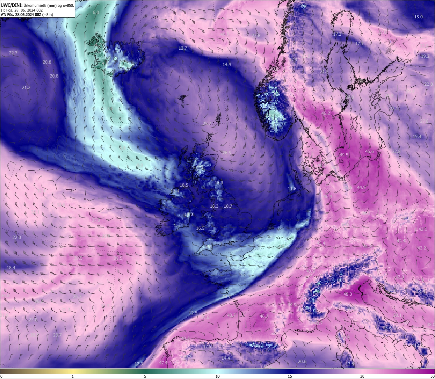Click the 22.7 value west of Iceland
This screenshot has height=379, width=435.
tap(13, 53)
